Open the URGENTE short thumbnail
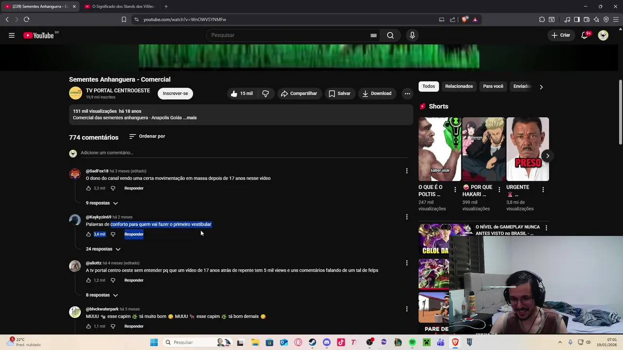 tap(528, 149)
